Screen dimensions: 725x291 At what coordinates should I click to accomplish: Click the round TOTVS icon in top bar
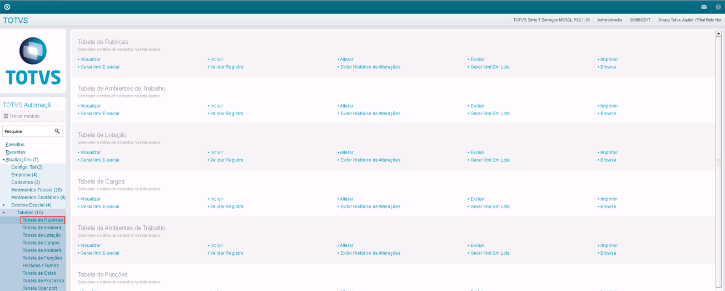pos(7,7)
